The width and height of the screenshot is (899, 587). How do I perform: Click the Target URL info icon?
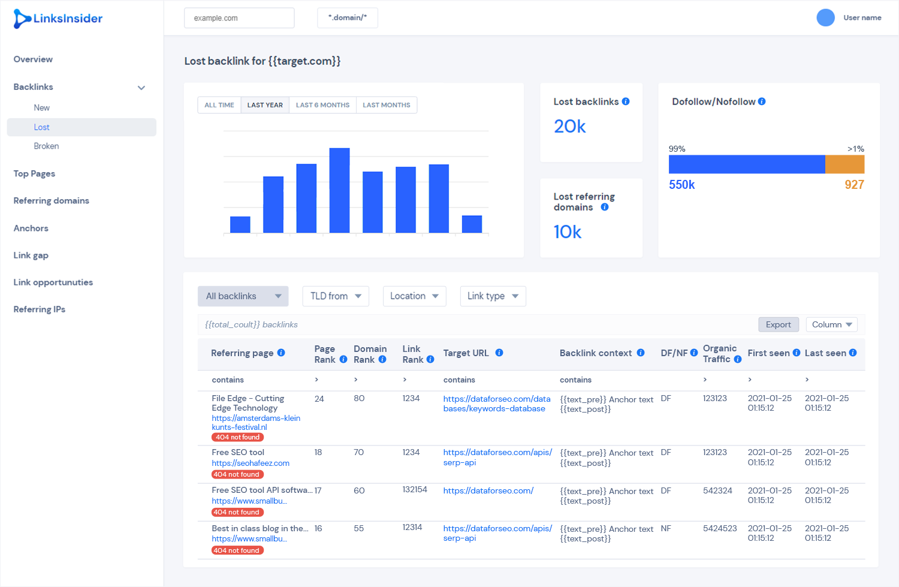point(499,353)
